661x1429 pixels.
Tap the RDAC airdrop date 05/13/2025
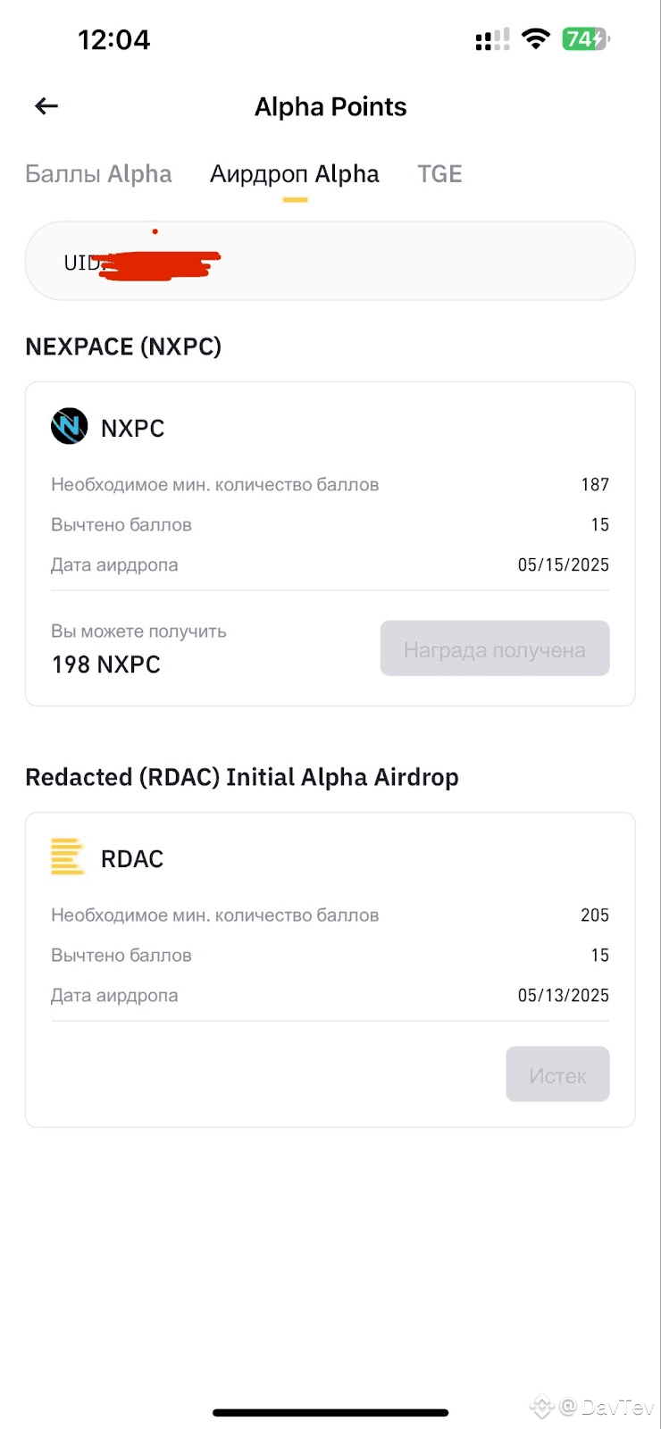[x=564, y=995]
